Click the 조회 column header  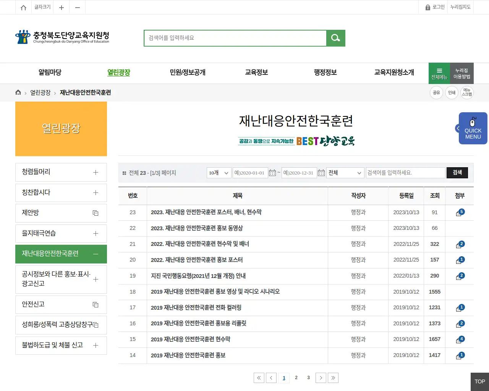click(435, 196)
